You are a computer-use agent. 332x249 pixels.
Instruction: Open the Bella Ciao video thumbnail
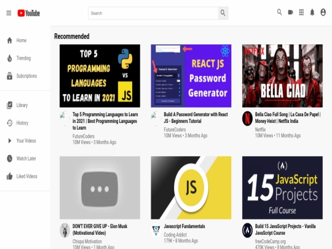click(x=282, y=76)
